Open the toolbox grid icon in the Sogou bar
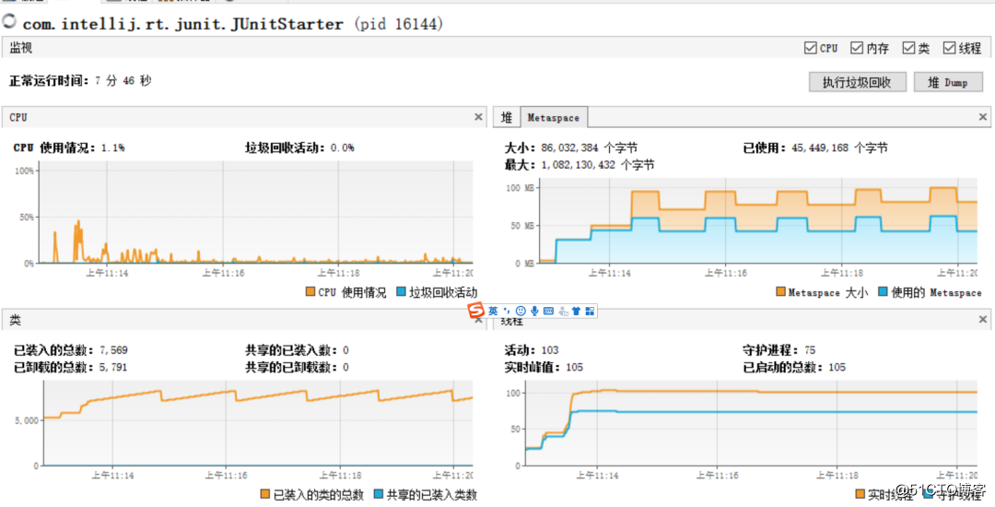Image resolution: width=995 pixels, height=507 pixels. pyautogui.click(x=590, y=311)
